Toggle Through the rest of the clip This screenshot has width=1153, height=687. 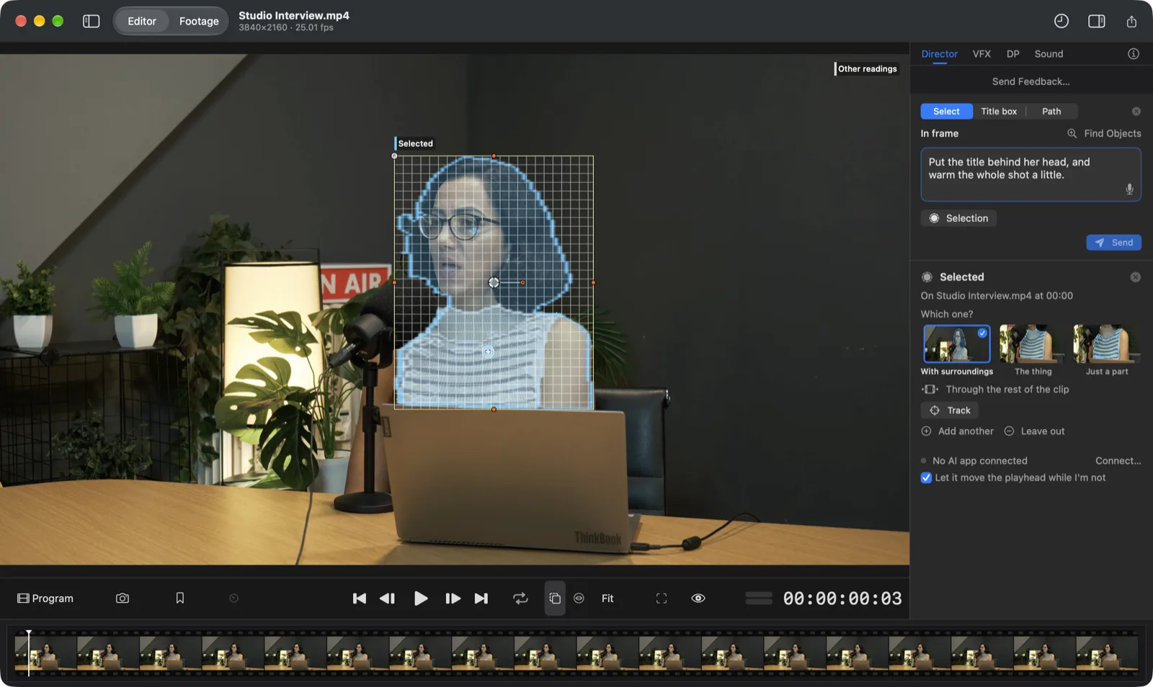click(994, 390)
